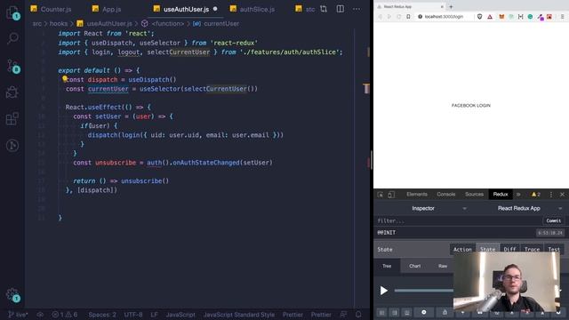The width and height of the screenshot is (569, 320).
Task: Reload the localhost page
Action: point(398,17)
